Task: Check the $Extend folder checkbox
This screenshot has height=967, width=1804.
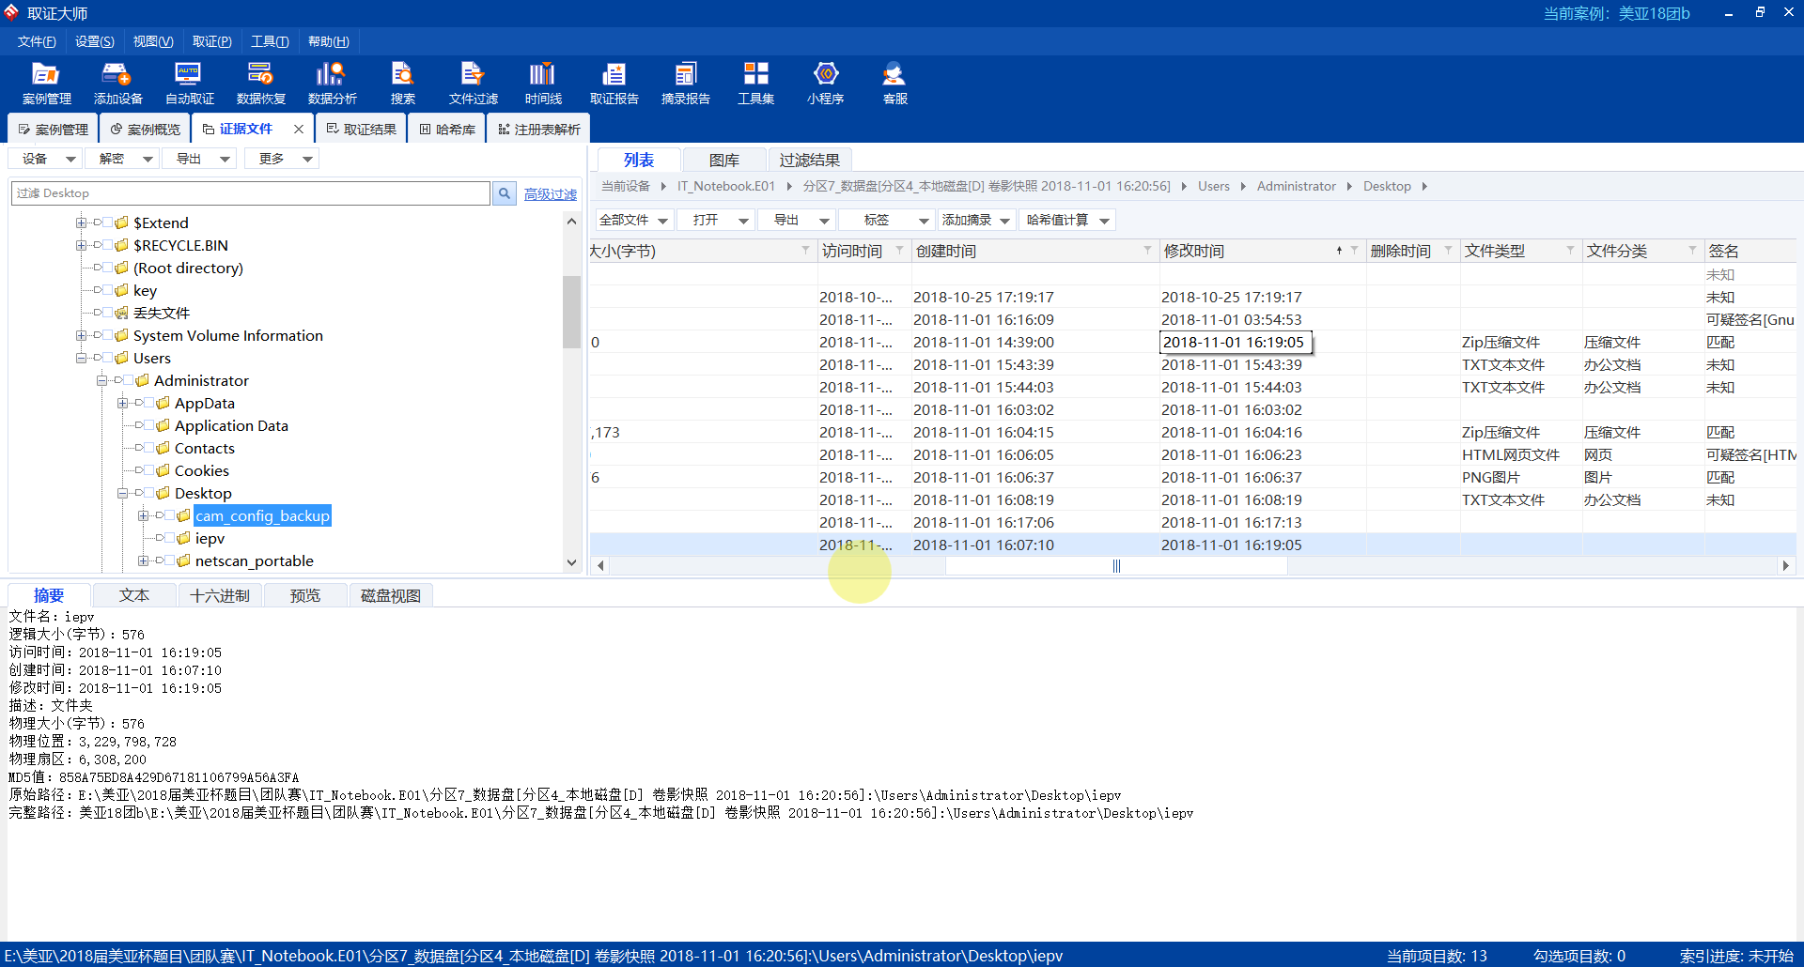Action: [x=107, y=223]
